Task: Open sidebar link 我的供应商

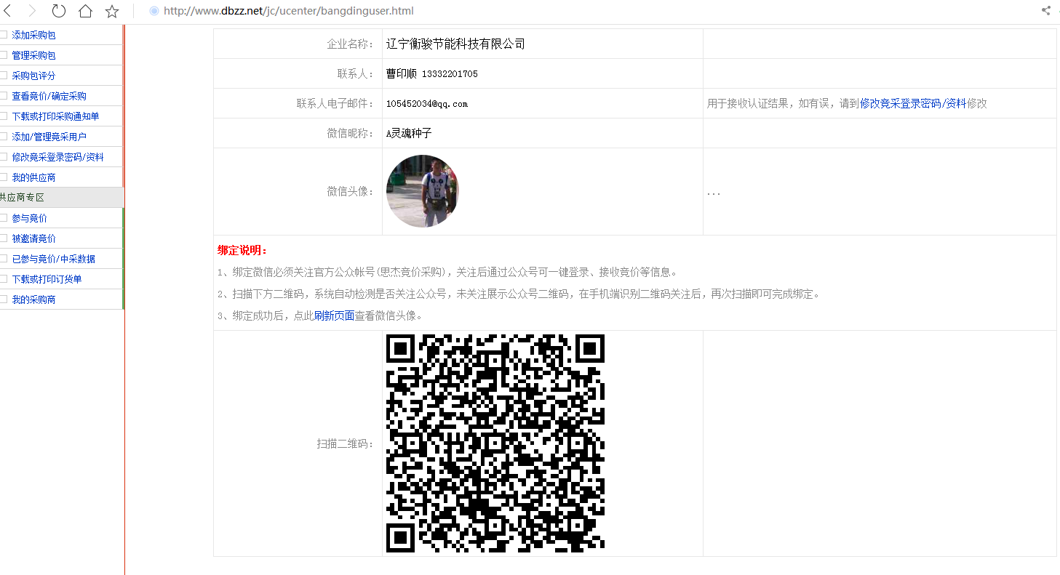Action: tap(33, 177)
